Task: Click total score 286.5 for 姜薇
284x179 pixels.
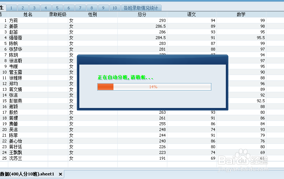Action: tap(160, 27)
